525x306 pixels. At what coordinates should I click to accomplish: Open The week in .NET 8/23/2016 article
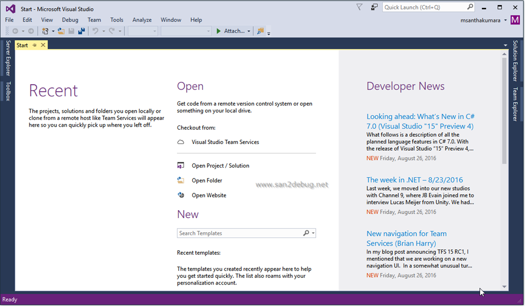pos(414,180)
